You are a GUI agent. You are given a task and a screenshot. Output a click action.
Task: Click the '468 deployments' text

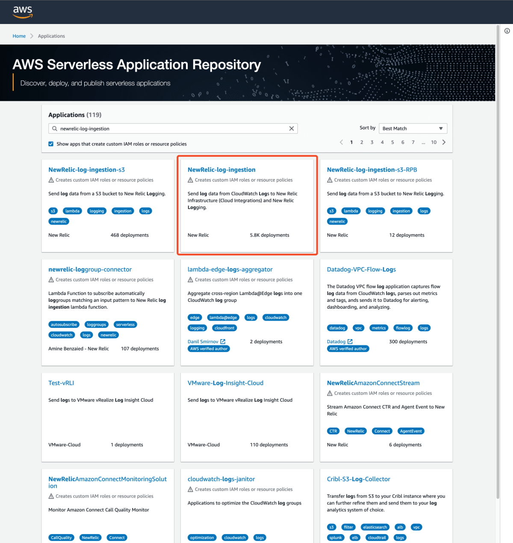(130, 235)
